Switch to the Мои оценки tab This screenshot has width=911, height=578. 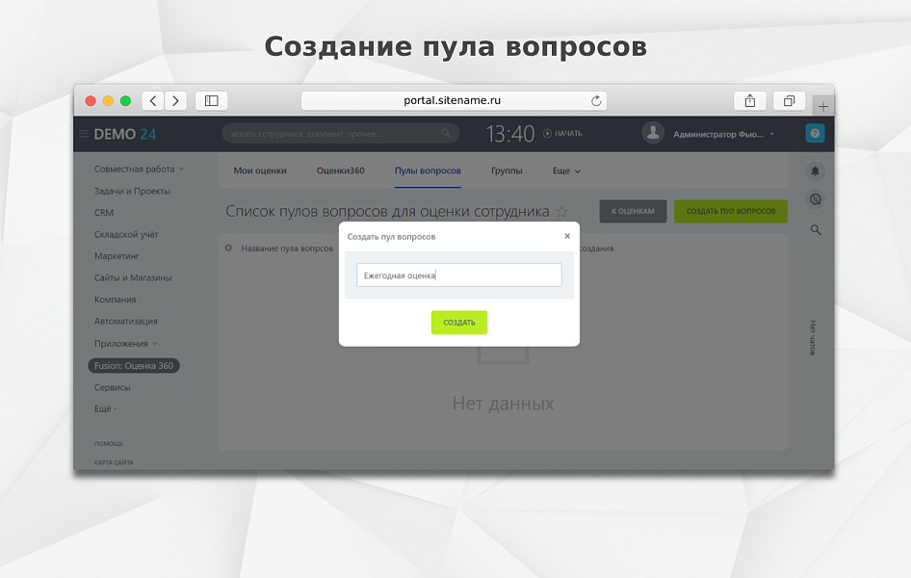tap(258, 171)
